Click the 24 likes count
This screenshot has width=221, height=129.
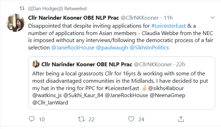[141, 120]
